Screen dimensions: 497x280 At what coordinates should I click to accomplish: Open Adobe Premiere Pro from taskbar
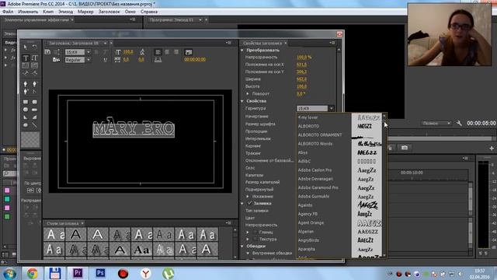pyautogui.click(x=78, y=273)
